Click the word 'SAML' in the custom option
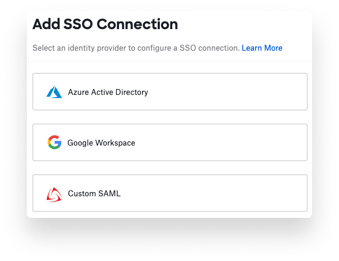Image resolution: width=339 pixels, height=261 pixels. tap(110, 194)
